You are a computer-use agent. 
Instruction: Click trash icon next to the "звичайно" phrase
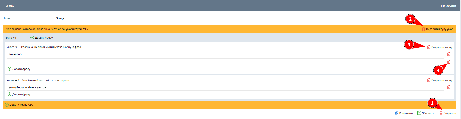pos(449,54)
